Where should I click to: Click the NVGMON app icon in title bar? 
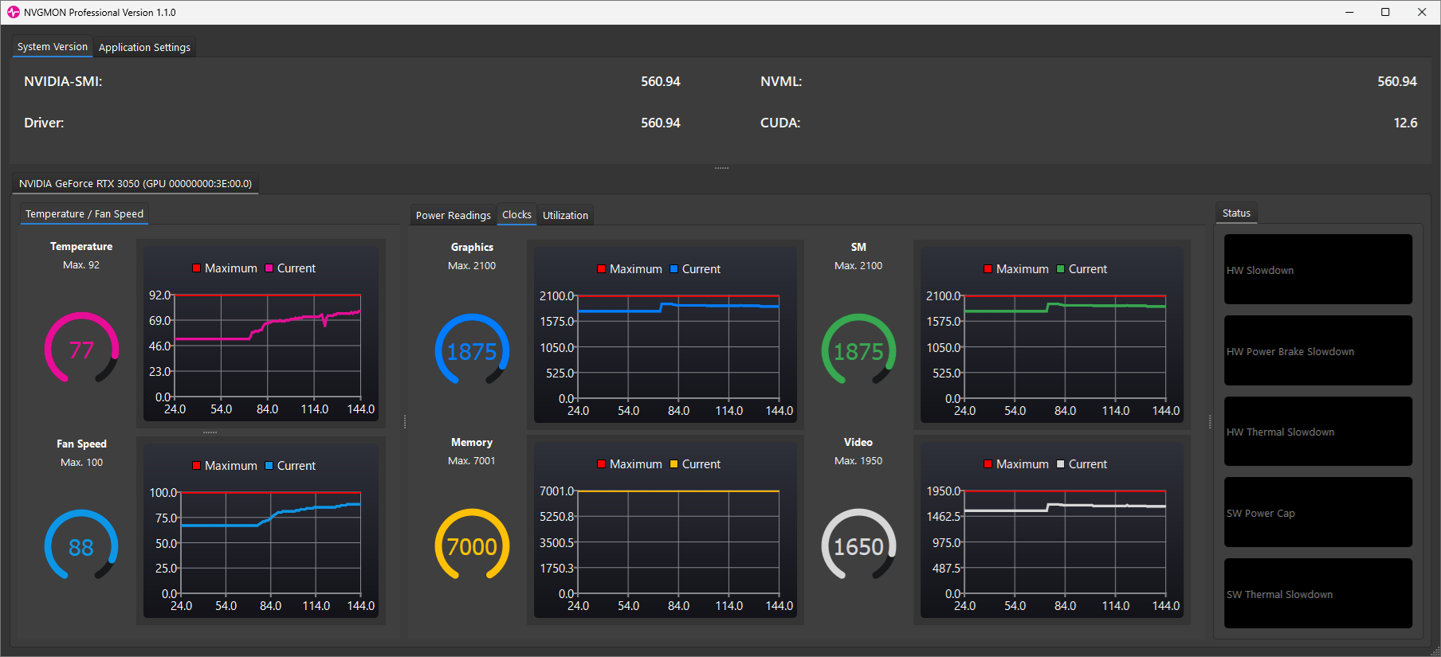[13, 12]
